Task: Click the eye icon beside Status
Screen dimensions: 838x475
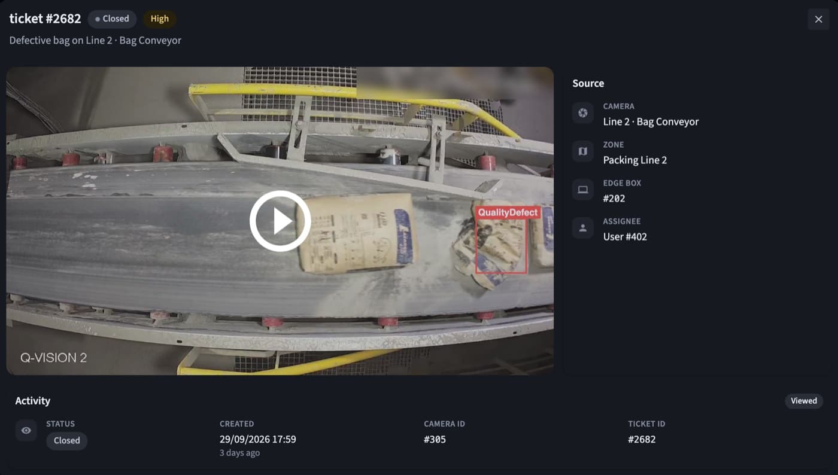Action: coord(26,430)
